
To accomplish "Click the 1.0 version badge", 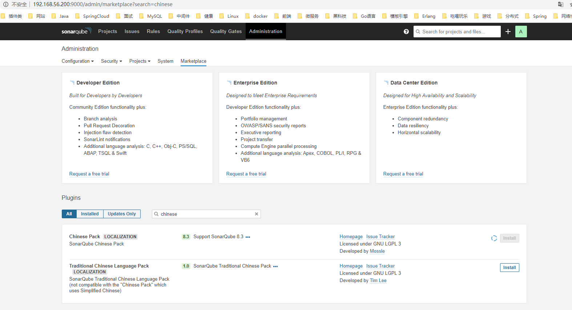I will 186,266.
